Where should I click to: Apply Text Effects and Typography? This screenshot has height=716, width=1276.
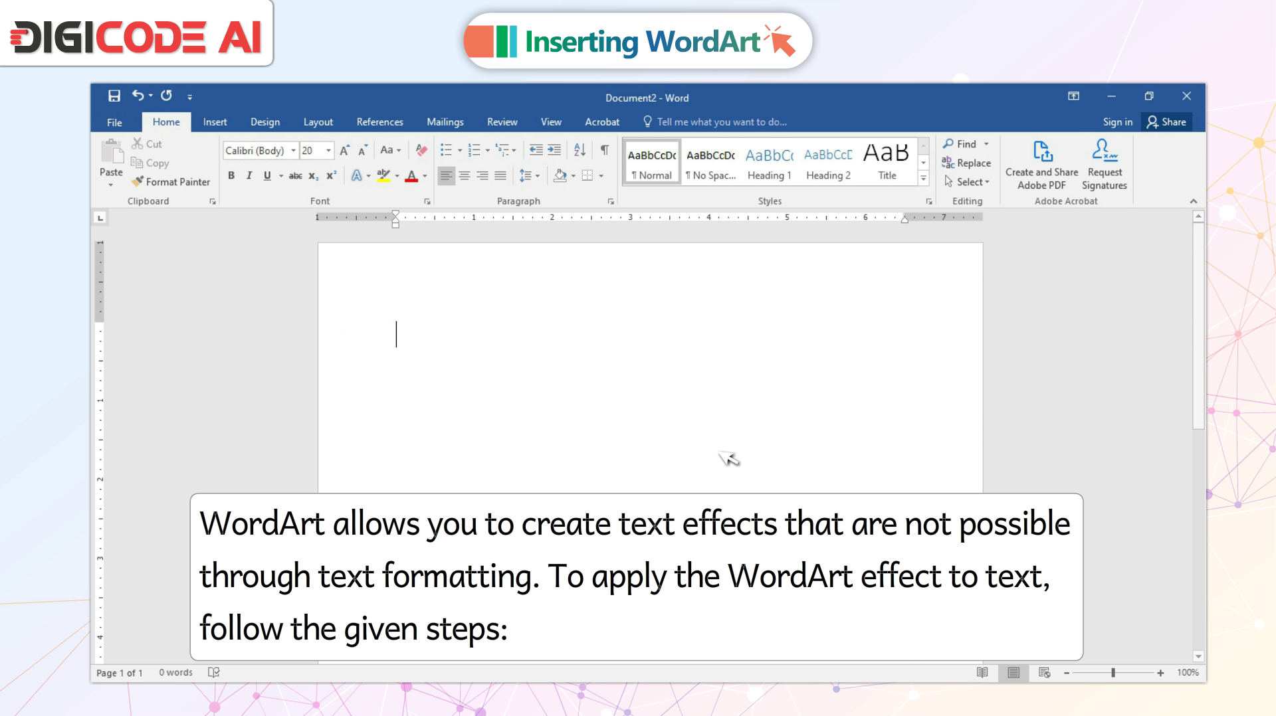(357, 176)
